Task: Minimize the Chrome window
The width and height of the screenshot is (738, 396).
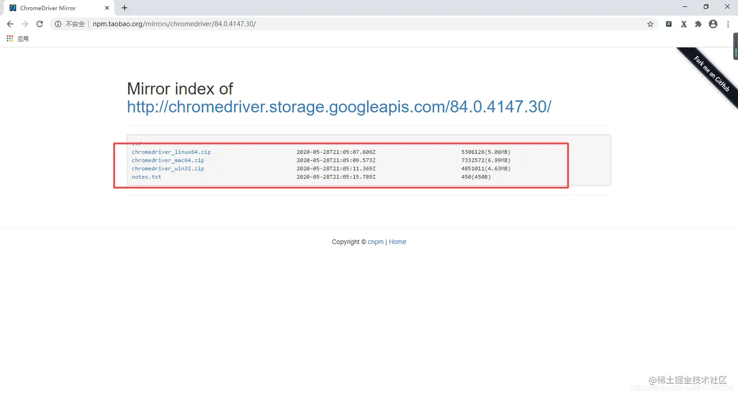Action: [x=685, y=7]
